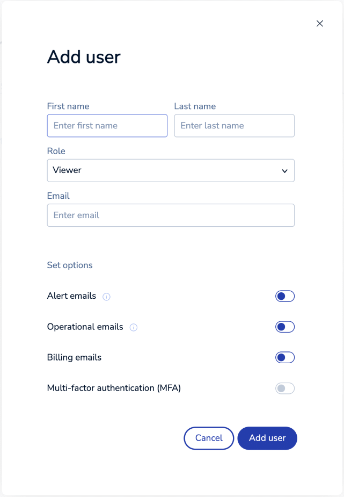Image resolution: width=344 pixels, height=497 pixels.
Task: Click the Billing emails label text
Action: pos(74,357)
